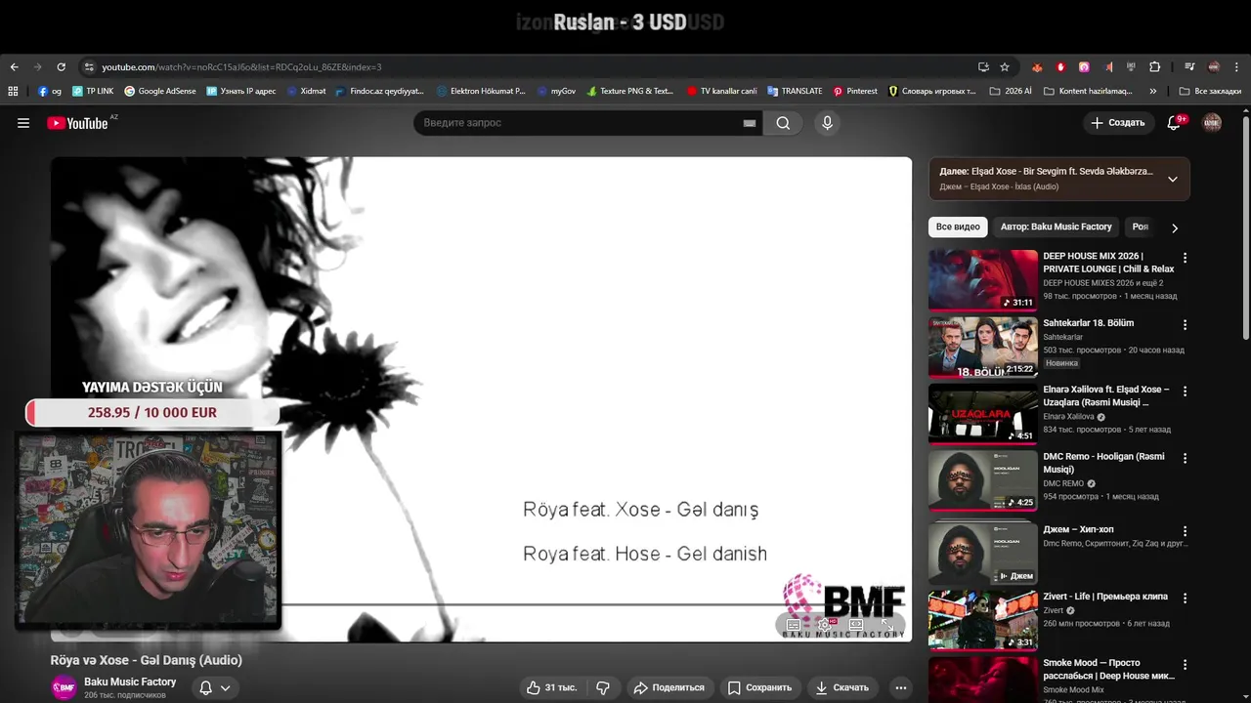The width and height of the screenshot is (1251, 703).
Task: Open the Sahtekarlar 18. Bölüm thumbnail
Action: [x=983, y=347]
